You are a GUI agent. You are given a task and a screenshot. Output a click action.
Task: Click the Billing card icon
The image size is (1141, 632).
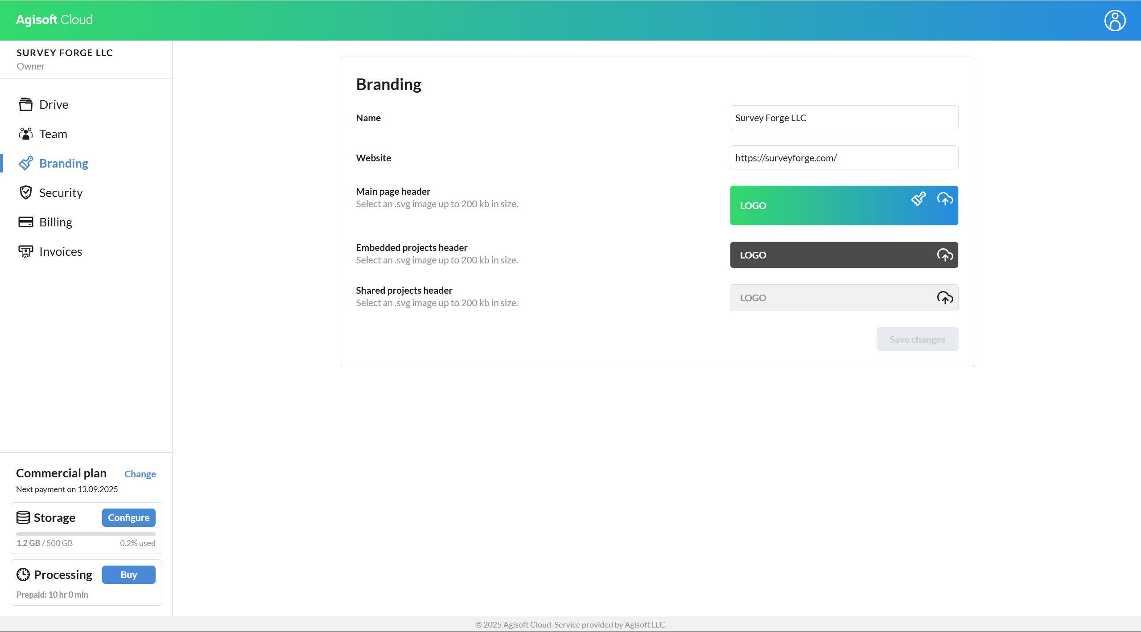[26, 222]
